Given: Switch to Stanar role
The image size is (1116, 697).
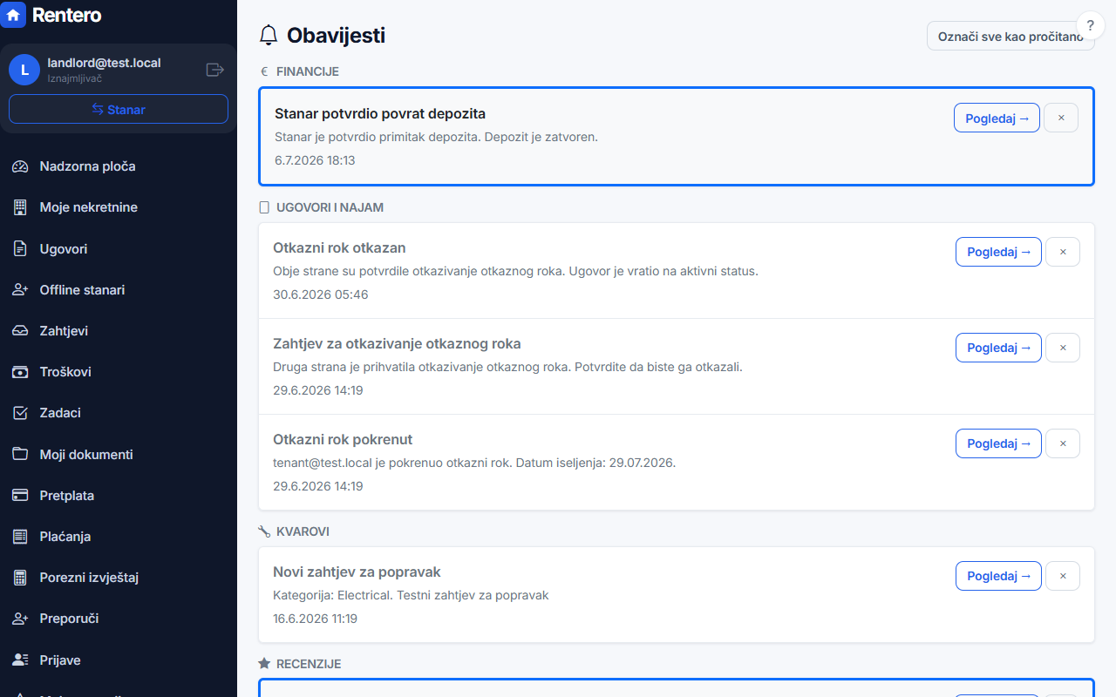Looking at the screenshot, I should coord(119,110).
